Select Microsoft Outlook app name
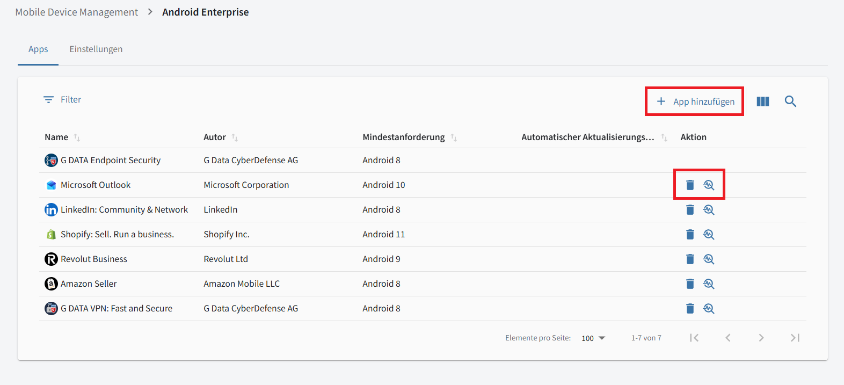The image size is (844, 385). pyautogui.click(x=96, y=185)
